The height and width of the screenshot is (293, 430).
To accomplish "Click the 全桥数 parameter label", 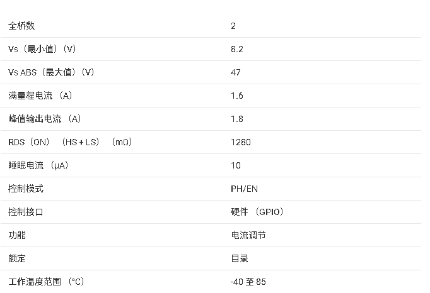I will coord(21,26).
